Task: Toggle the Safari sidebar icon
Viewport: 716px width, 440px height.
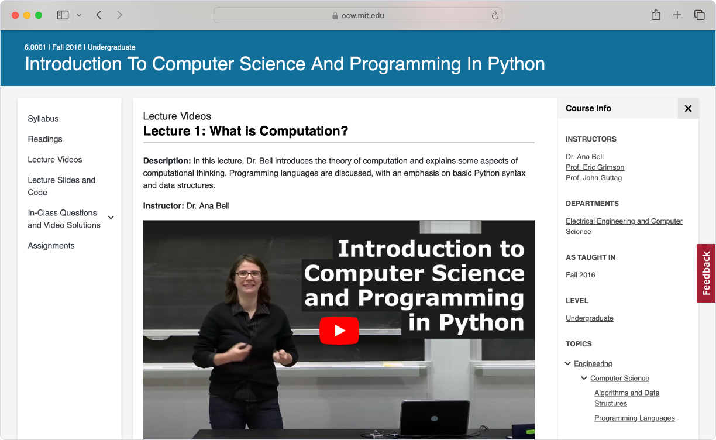Action: coord(63,15)
